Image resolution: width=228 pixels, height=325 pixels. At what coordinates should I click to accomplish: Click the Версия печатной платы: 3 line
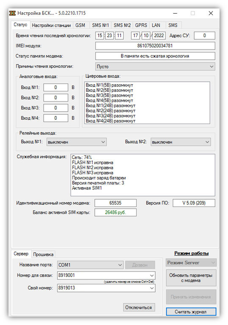[98, 183]
